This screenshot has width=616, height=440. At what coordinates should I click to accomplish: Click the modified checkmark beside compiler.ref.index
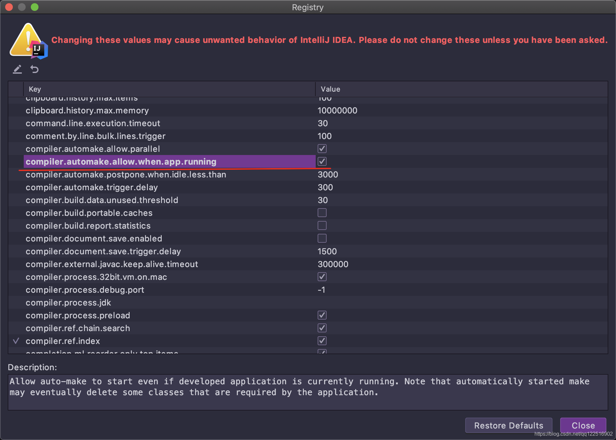(x=16, y=341)
